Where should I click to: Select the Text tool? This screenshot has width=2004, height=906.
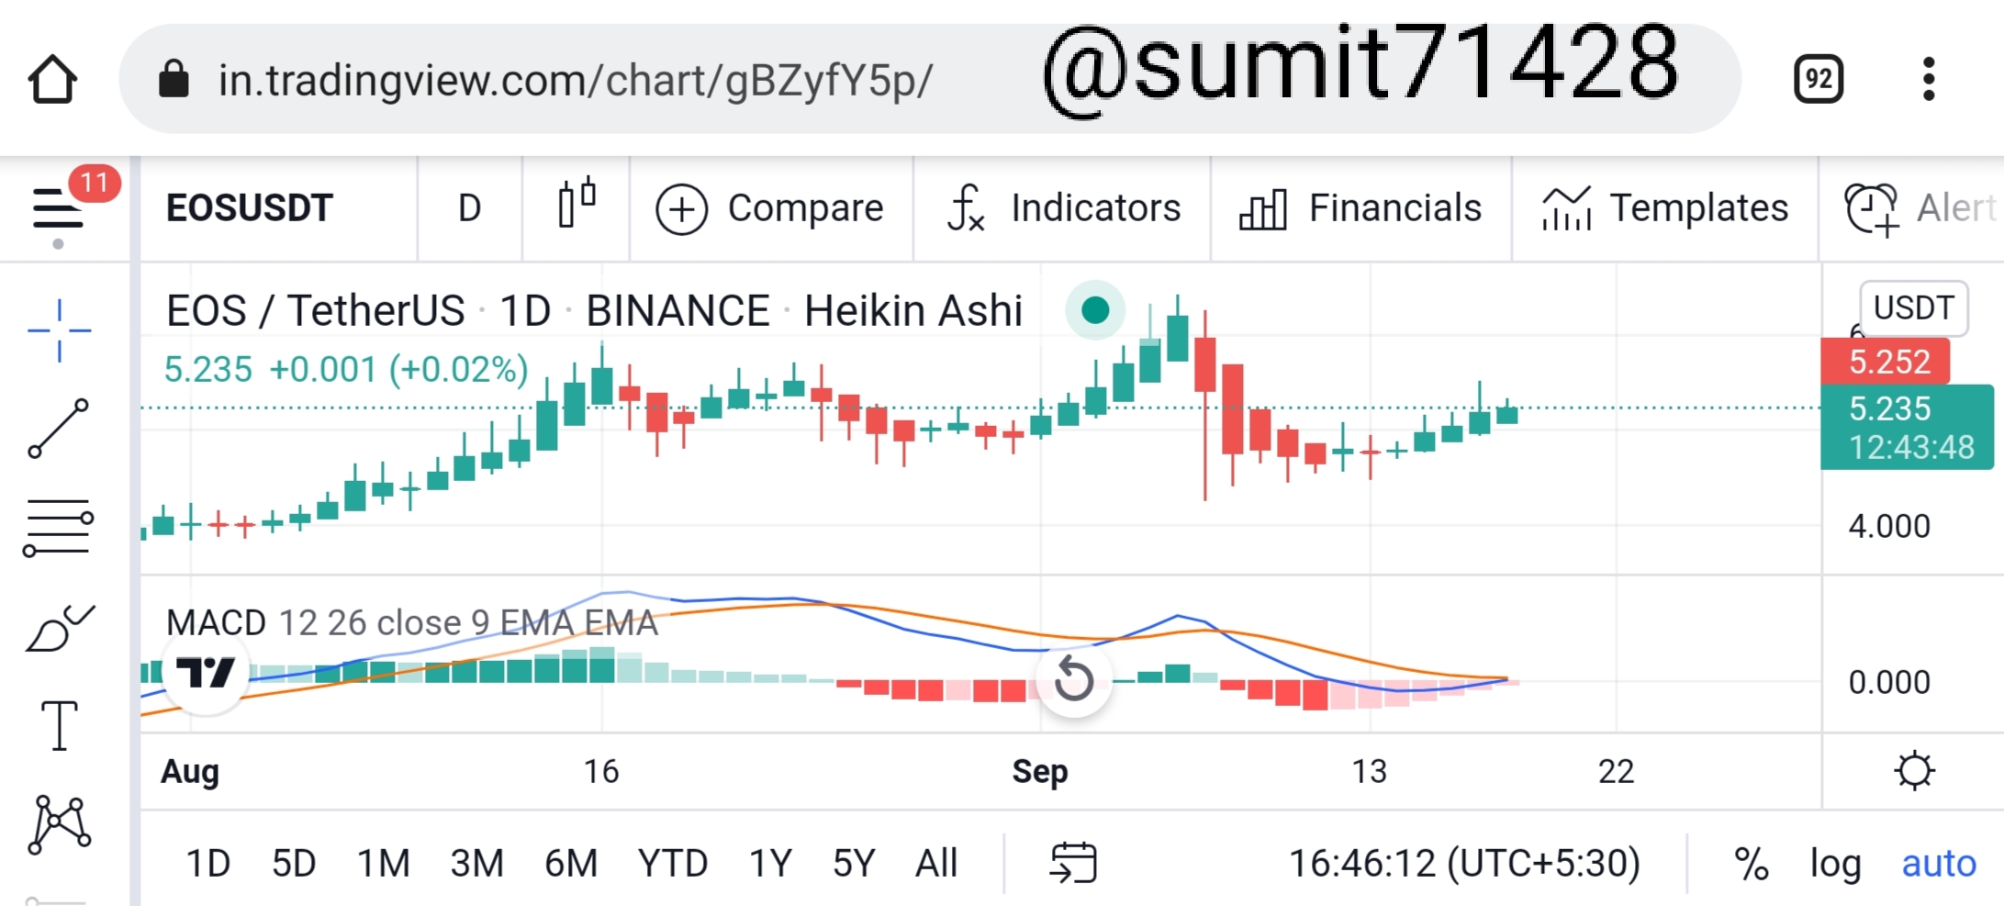tap(60, 725)
